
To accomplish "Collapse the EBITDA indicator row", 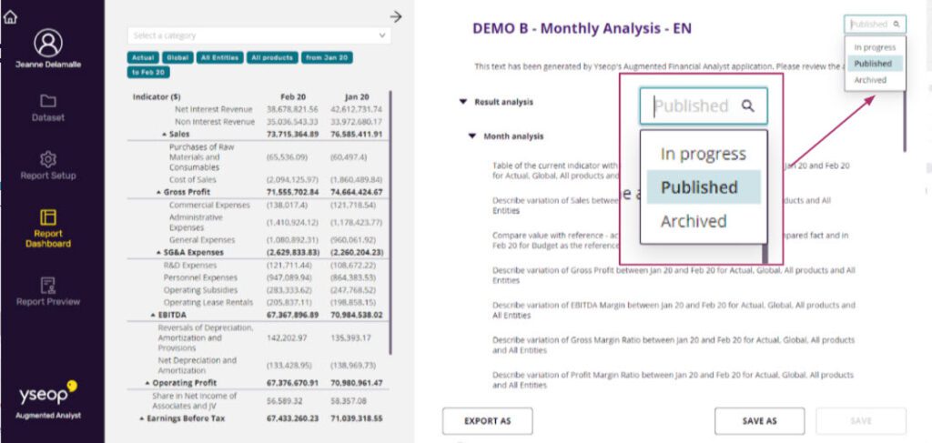I will (x=153, y=315).
